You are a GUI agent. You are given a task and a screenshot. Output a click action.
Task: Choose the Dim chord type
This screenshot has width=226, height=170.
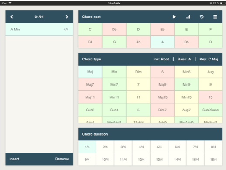(138, 72)
